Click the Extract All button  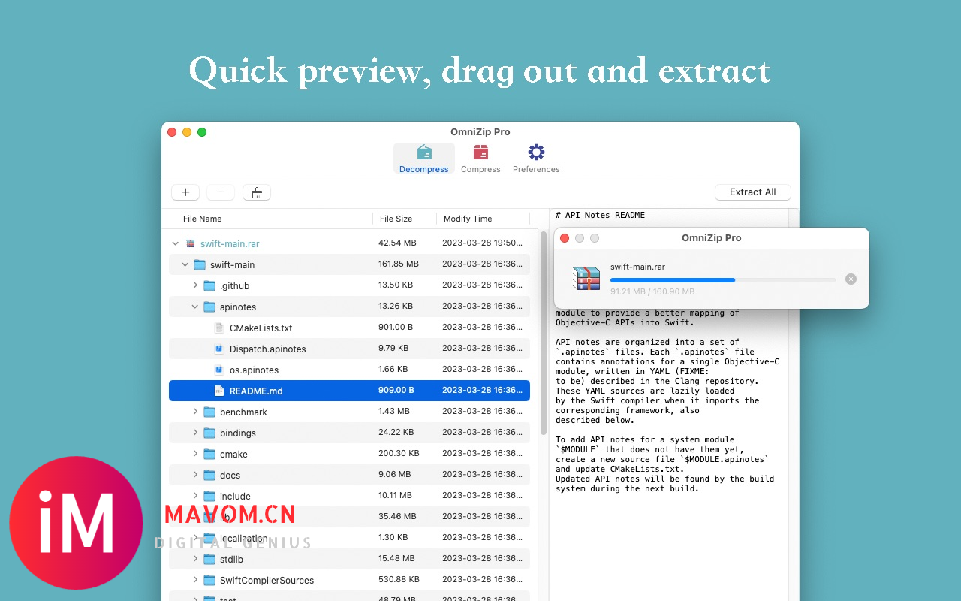tap(752, 192)
